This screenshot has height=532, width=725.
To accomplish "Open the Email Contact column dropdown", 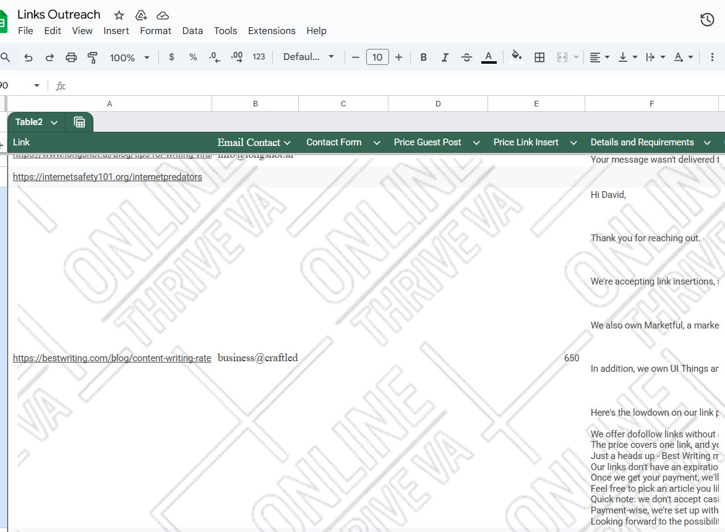I will (288, 142).
